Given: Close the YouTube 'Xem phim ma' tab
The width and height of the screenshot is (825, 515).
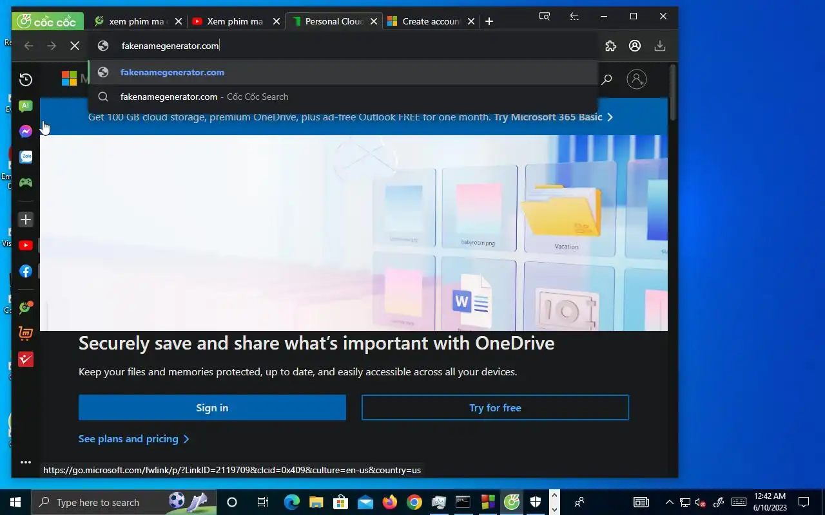Looking at the screenshot, I should [x=277, y=21].
